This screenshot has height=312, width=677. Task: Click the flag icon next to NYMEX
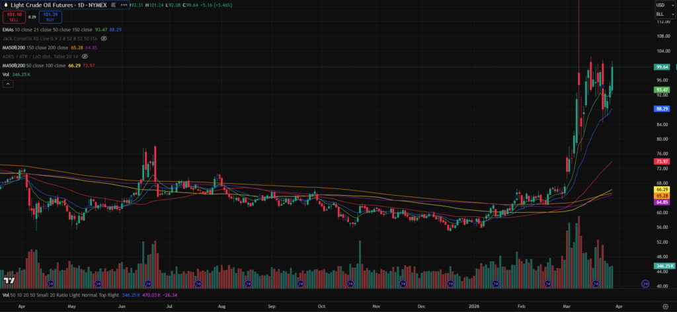point(114,5)
